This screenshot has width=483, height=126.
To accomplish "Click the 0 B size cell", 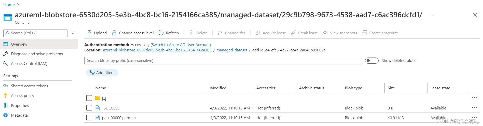I will click(390, 108).
